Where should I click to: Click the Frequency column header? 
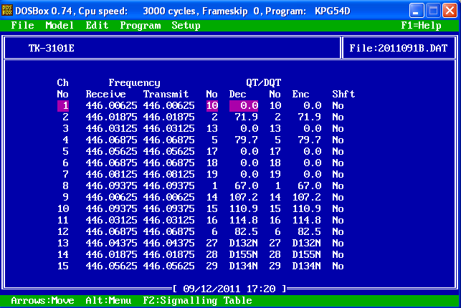[x=134, y=83]
